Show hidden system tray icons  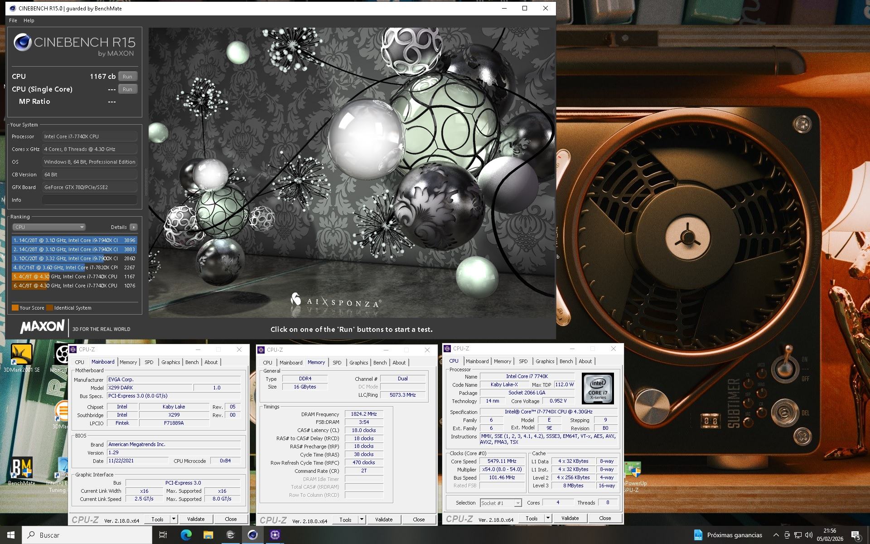tap(776, 535)
